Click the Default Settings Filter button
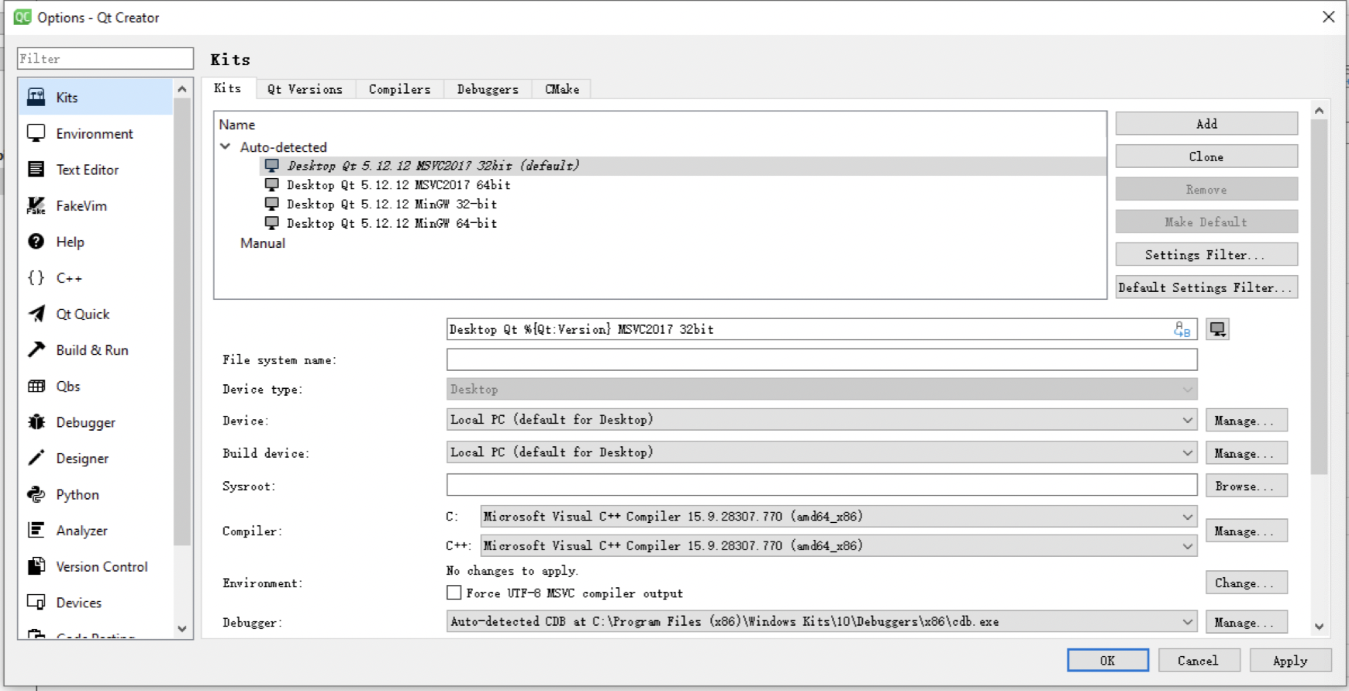This screenshot has width=1349, height=691. click(1206, 287)
